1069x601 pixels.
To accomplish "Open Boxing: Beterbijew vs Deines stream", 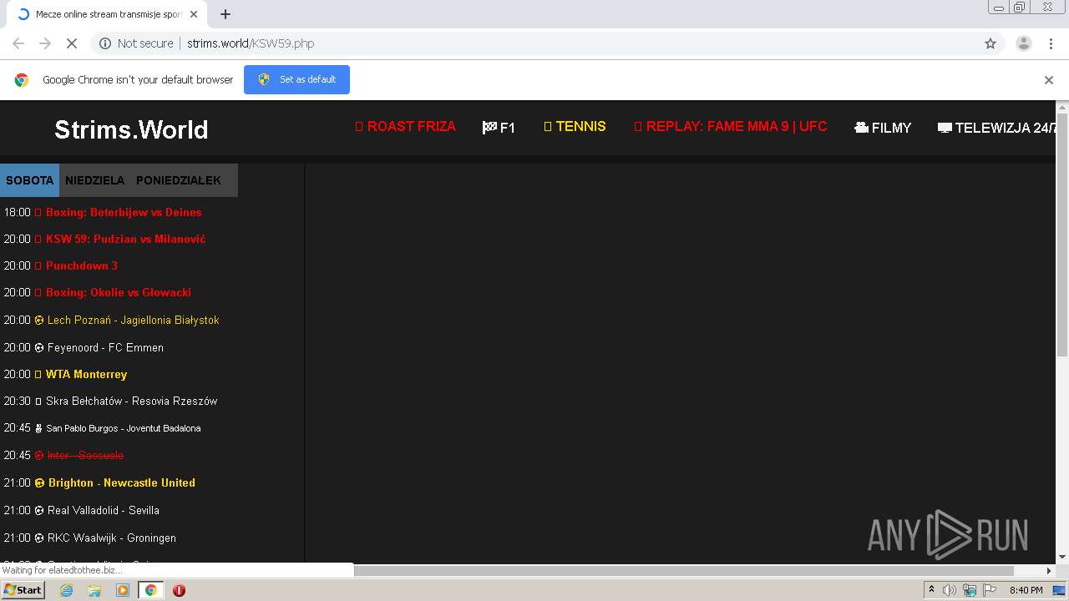I will (124, 212).
